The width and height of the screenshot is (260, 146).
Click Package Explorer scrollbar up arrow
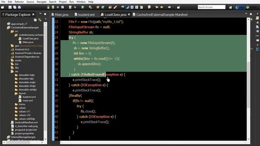(x=45, y=24)
